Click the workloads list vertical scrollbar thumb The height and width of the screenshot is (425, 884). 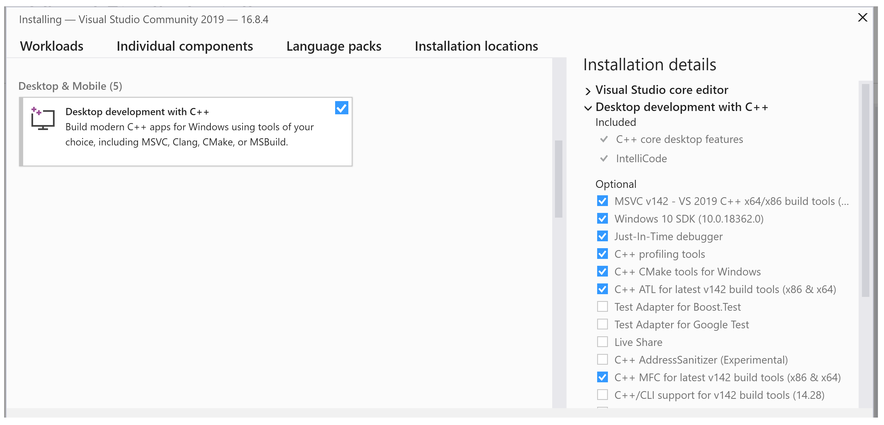(559, 179)
